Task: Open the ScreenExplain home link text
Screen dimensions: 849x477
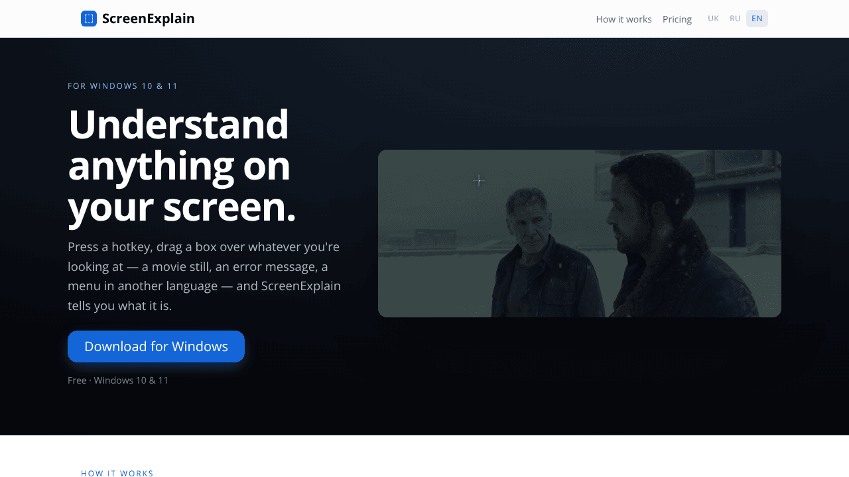Action: 148,19
